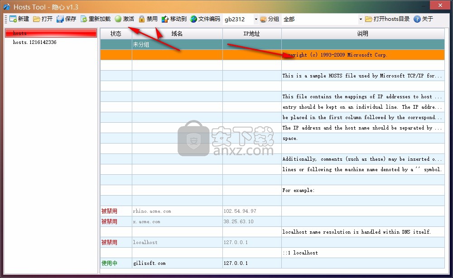Open 关于 about dialog
Image resolution: width=453 pixels, height=278 pixels.
[424, 19]
